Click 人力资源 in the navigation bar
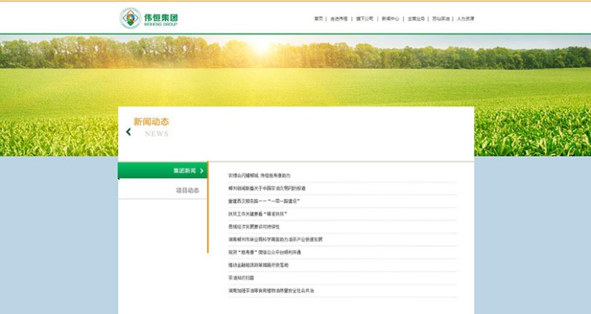The image size is (591, 314). (x=465, y=18)
